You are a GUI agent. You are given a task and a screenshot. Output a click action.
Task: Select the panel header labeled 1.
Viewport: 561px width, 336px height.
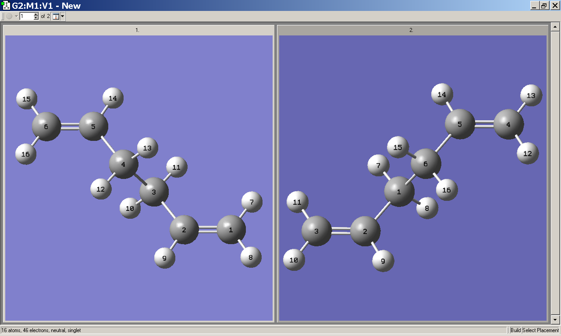coord(138,30)
